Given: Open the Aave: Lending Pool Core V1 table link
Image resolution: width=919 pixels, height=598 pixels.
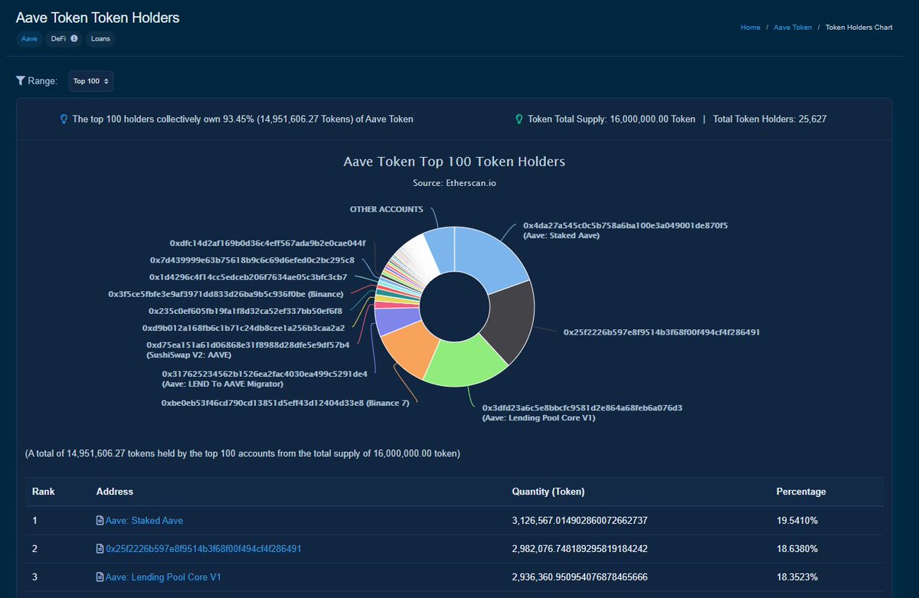Looking at the screenshot, I should [x=165, y=577].
